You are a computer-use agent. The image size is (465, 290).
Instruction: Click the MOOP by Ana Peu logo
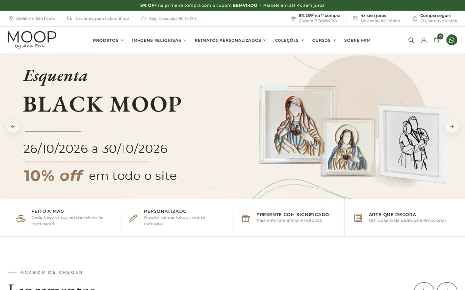32,40
